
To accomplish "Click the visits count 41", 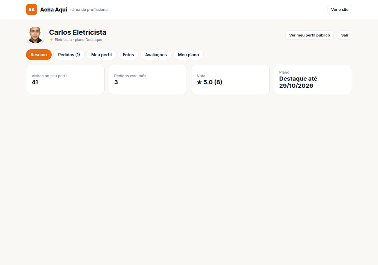I will point(35,82).
